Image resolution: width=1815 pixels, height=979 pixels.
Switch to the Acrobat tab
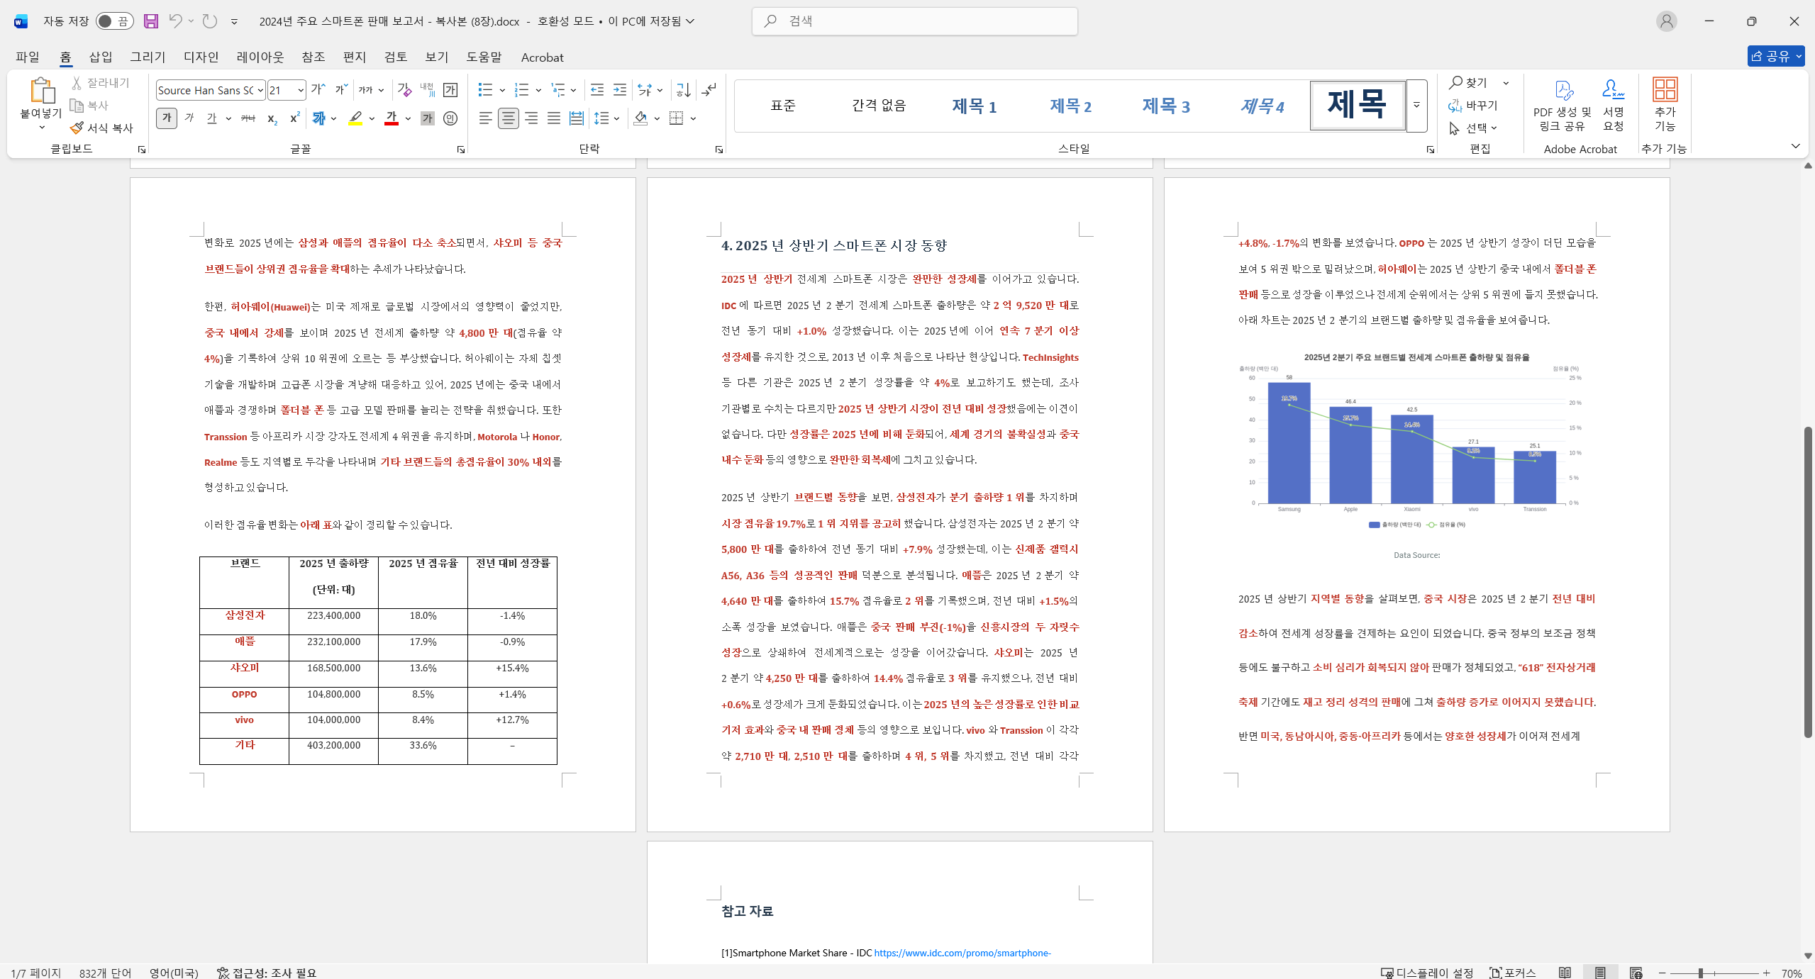(x=542, y=57)
